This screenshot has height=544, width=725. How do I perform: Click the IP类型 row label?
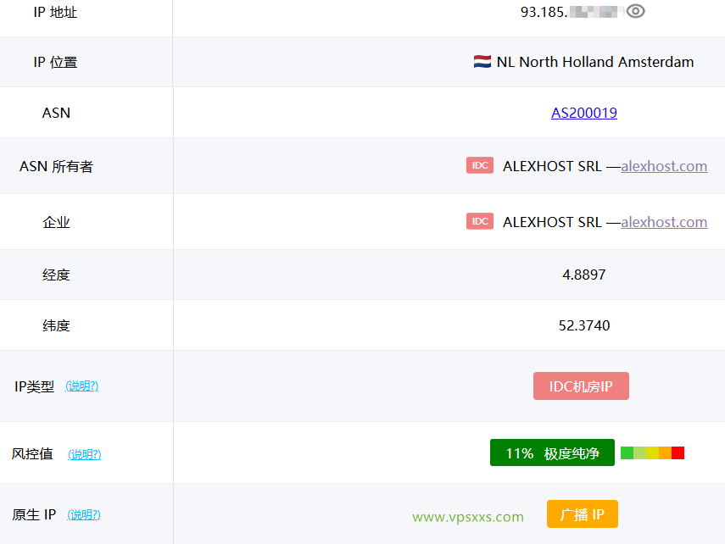[34, 386]
